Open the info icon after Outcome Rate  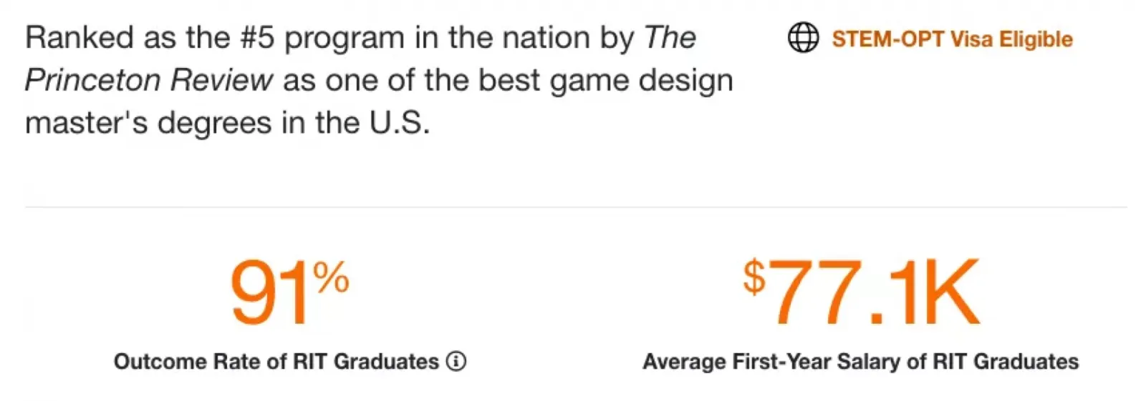coord(456,362)
